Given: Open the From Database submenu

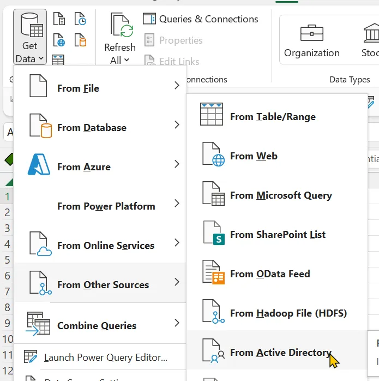Looking at the screenshot, I should 100,126.
